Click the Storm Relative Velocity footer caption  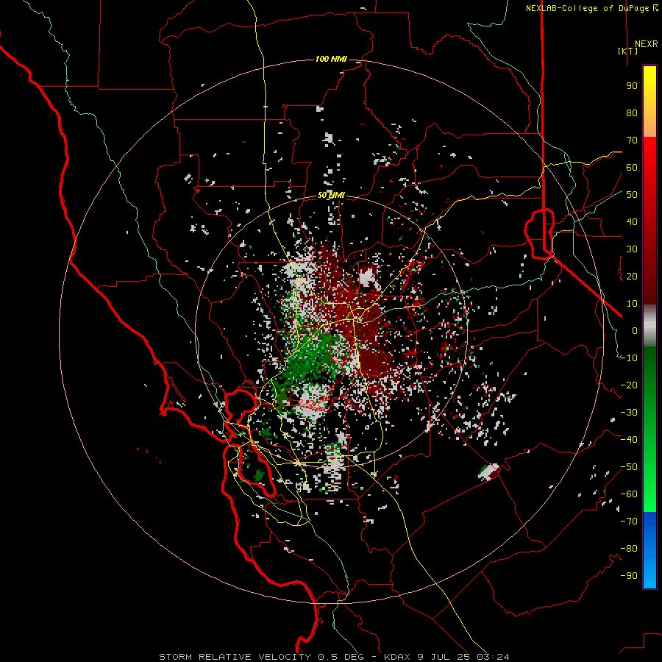(x=334, y=657)
